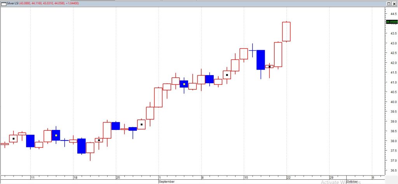Screen dimensions: 398x184
Task: Click the October month label on the date axis
Action: click(352, 182)
